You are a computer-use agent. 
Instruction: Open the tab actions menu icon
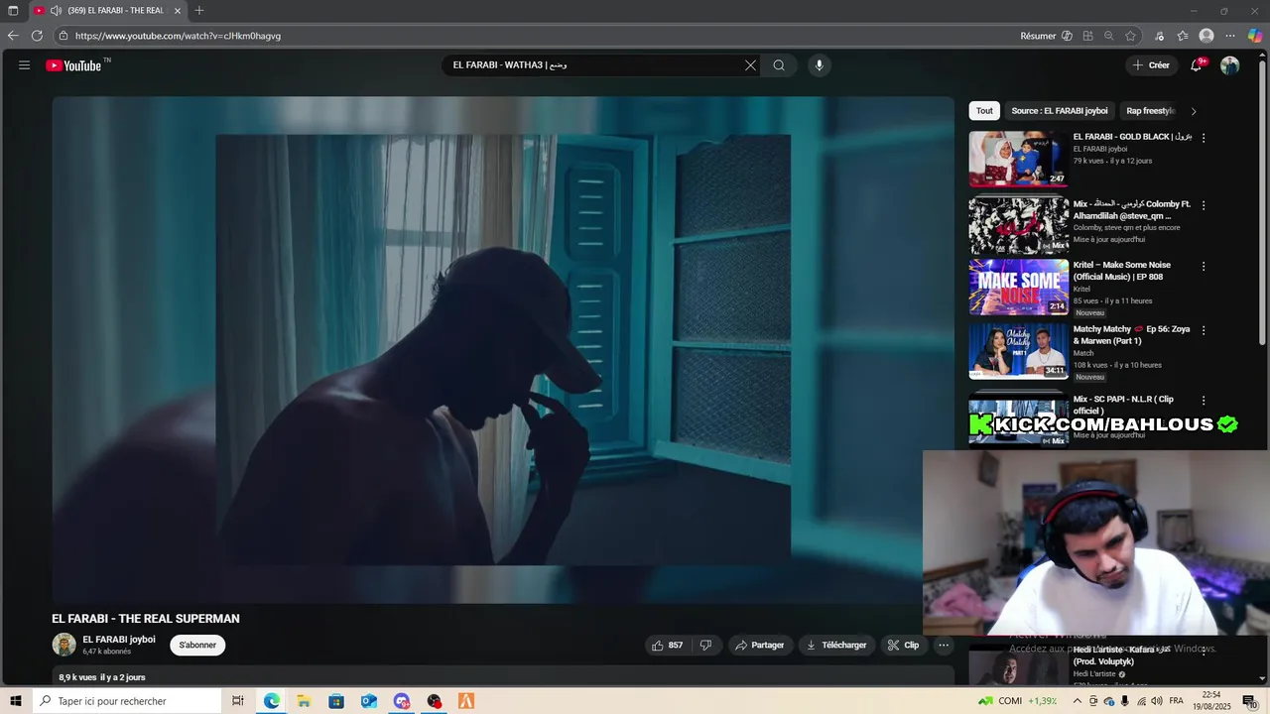(x=13, y=10)
